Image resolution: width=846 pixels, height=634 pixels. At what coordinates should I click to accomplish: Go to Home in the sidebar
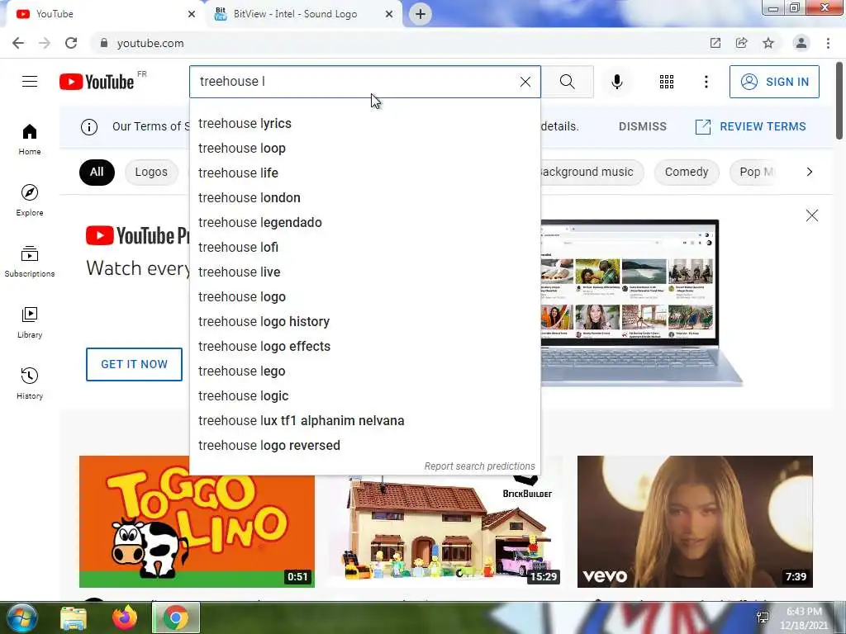click(30, 139)
